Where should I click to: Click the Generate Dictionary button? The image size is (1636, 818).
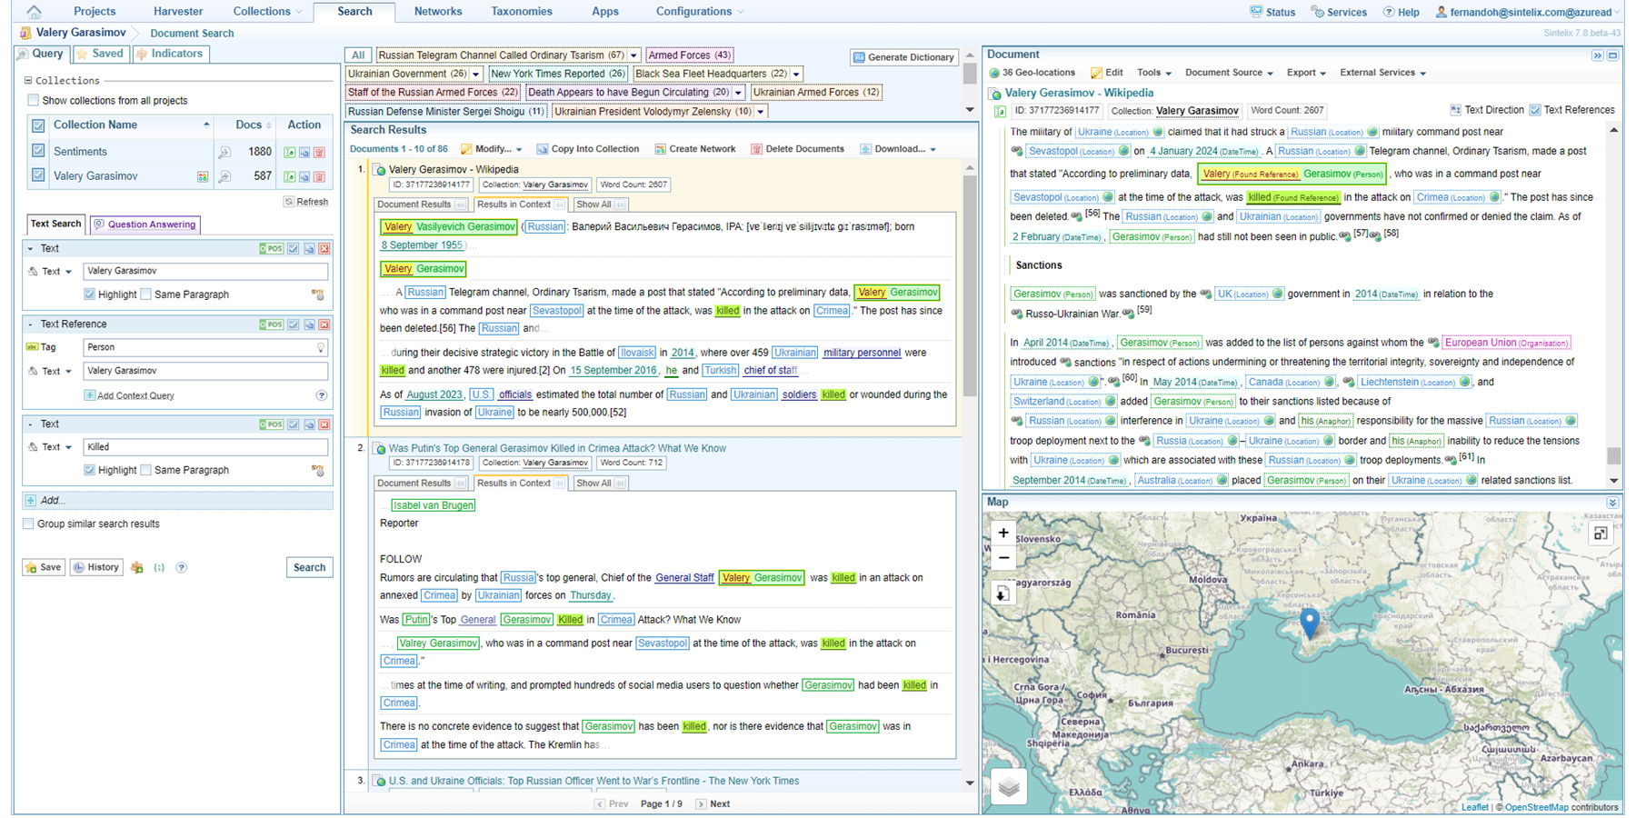click(903, 57)
